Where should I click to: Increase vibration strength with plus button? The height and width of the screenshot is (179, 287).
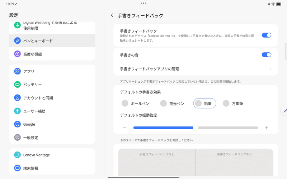pyautogui.click(x=267, y=128)
